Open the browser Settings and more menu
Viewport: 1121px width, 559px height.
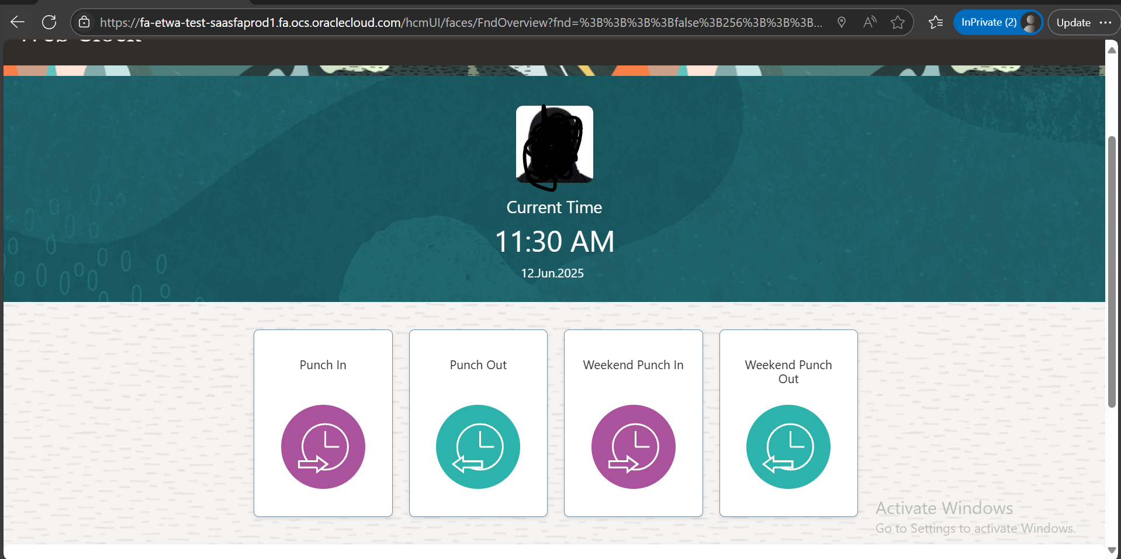pos(1105,22)
